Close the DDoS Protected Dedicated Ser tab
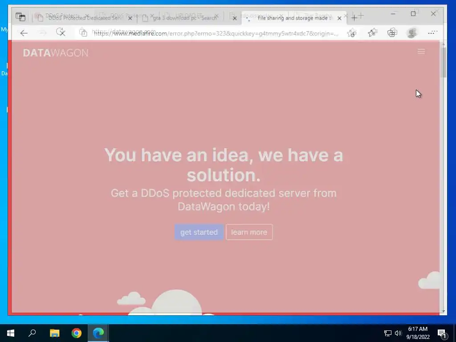Image resolution: width=456 pixels, height=342 pixels. [130, 18]
